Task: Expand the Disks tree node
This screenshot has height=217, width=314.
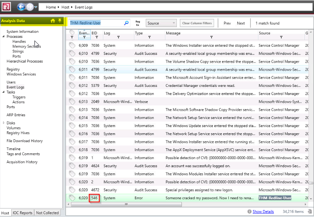Action: pyautogui.click(x=3, y=123)
